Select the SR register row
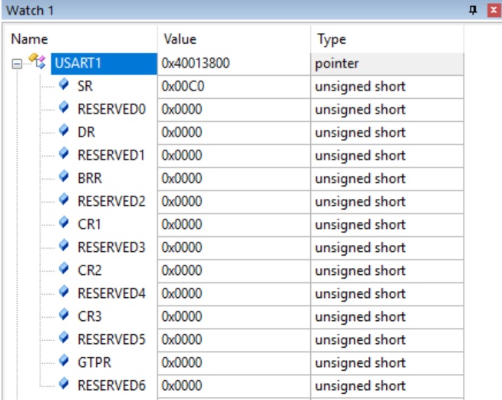502x400 pixels. click(x=85, y=86)
